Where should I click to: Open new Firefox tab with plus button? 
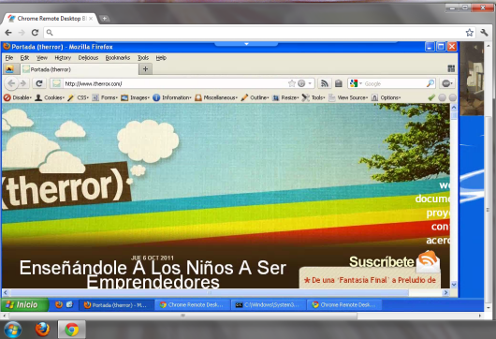tap(145, 69)
